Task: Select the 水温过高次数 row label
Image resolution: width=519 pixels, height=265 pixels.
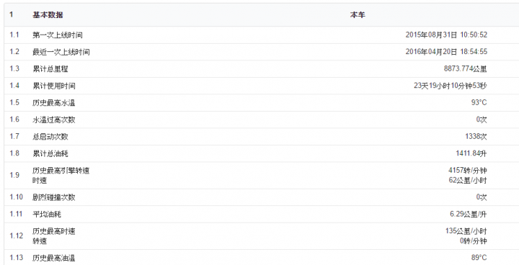Action: (54, 120)
